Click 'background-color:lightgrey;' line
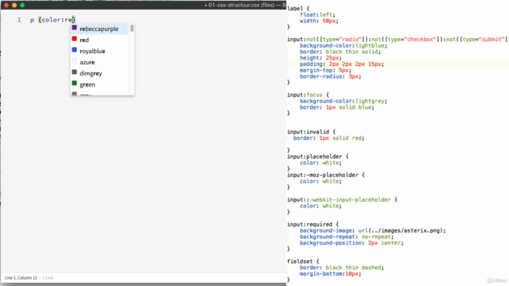 pyautogui.click(x=344, y=101)
